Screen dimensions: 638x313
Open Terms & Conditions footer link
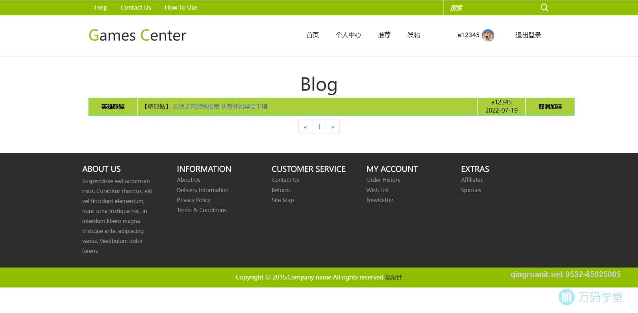201,210
